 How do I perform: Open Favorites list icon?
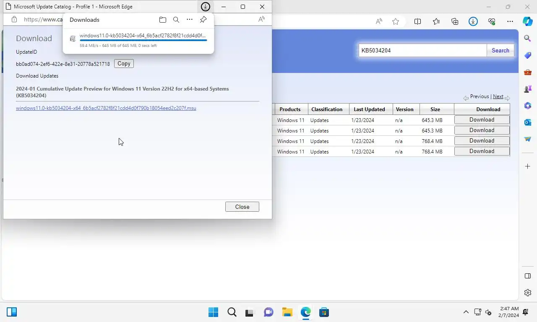click(436, 21)
